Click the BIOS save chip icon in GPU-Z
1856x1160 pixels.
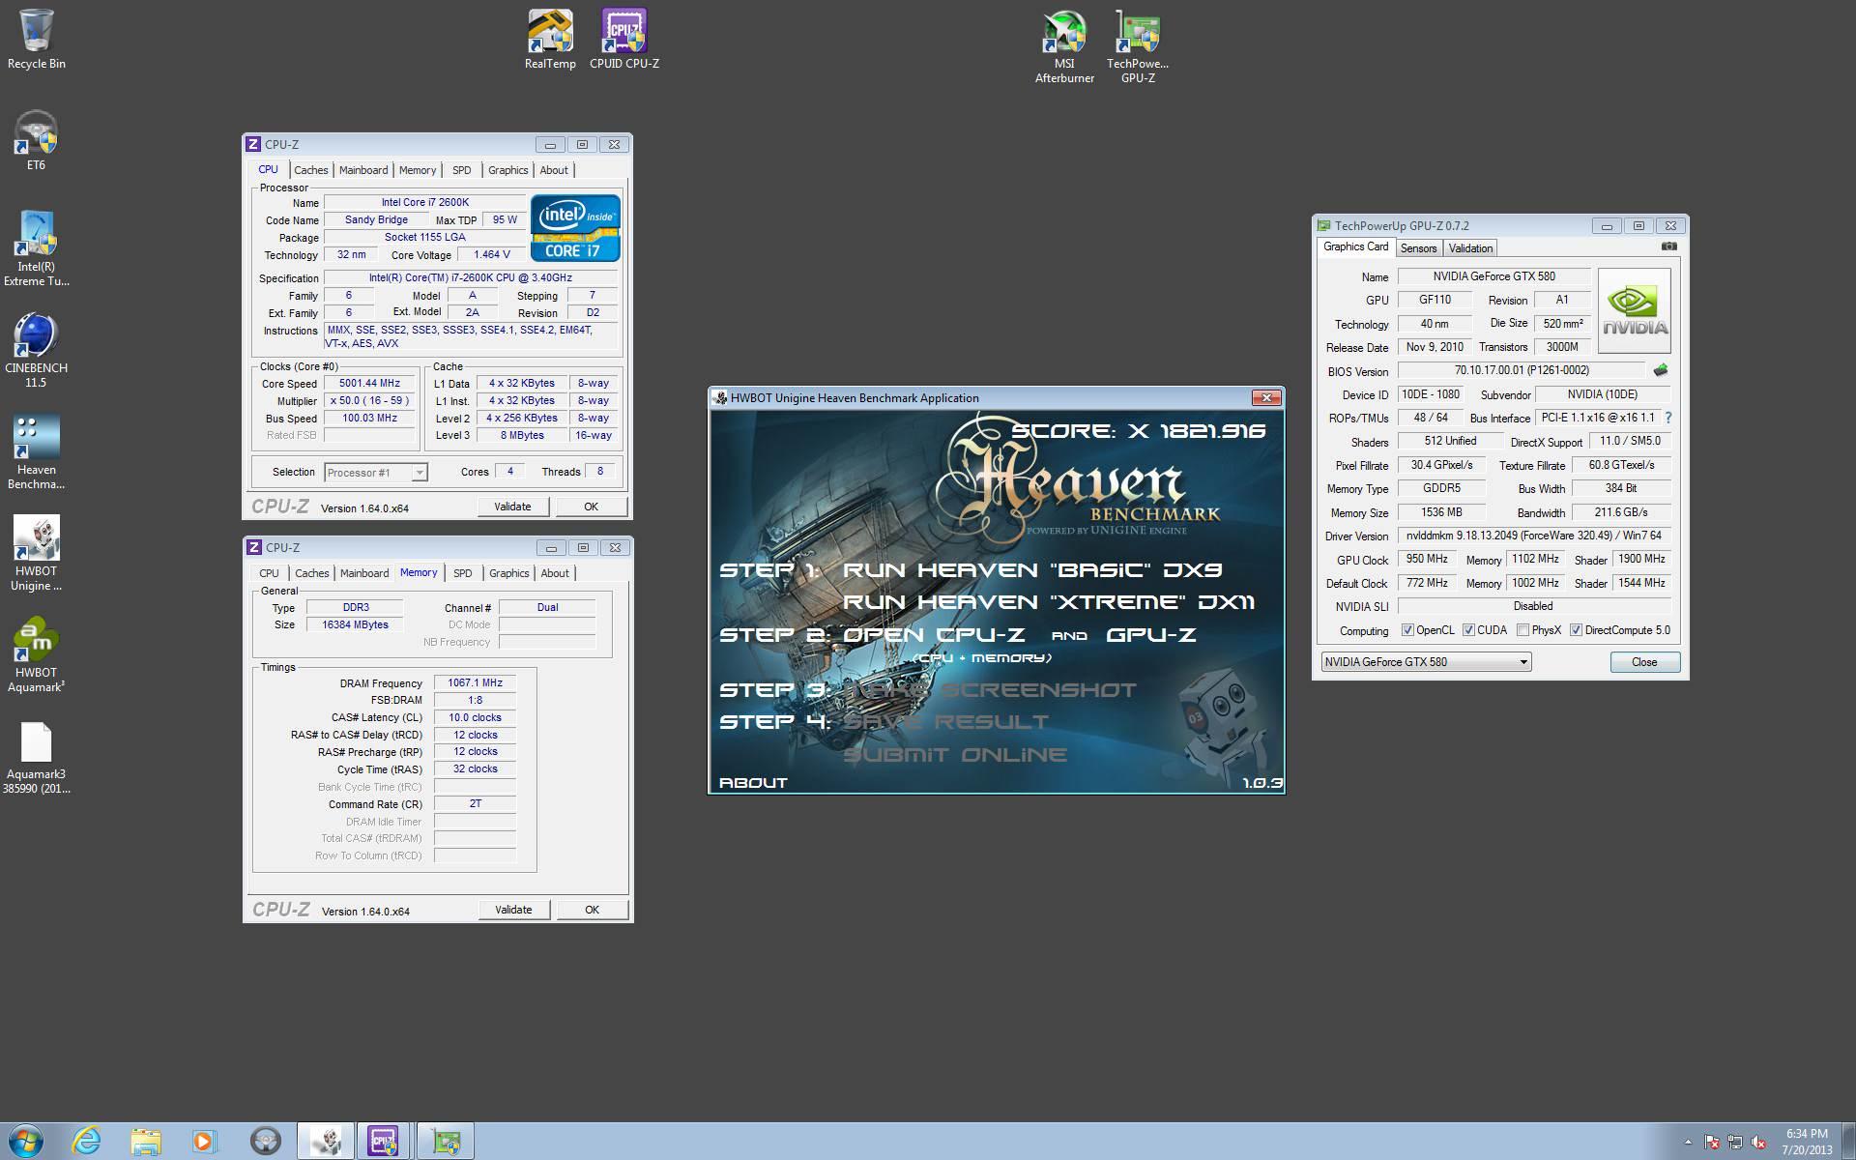[1661, 370]
